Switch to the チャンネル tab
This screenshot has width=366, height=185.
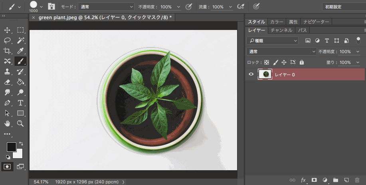pyautogui.click(x=281, y=30)
